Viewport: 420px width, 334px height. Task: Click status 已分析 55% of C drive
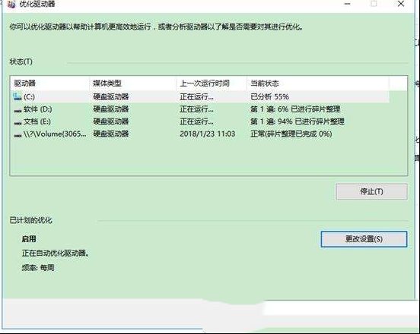(x=270, y=96)
